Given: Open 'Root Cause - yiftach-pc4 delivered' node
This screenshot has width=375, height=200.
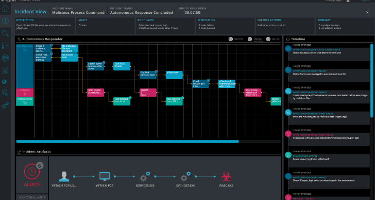Looking at the screenshot, I should (x=253, y=93).
